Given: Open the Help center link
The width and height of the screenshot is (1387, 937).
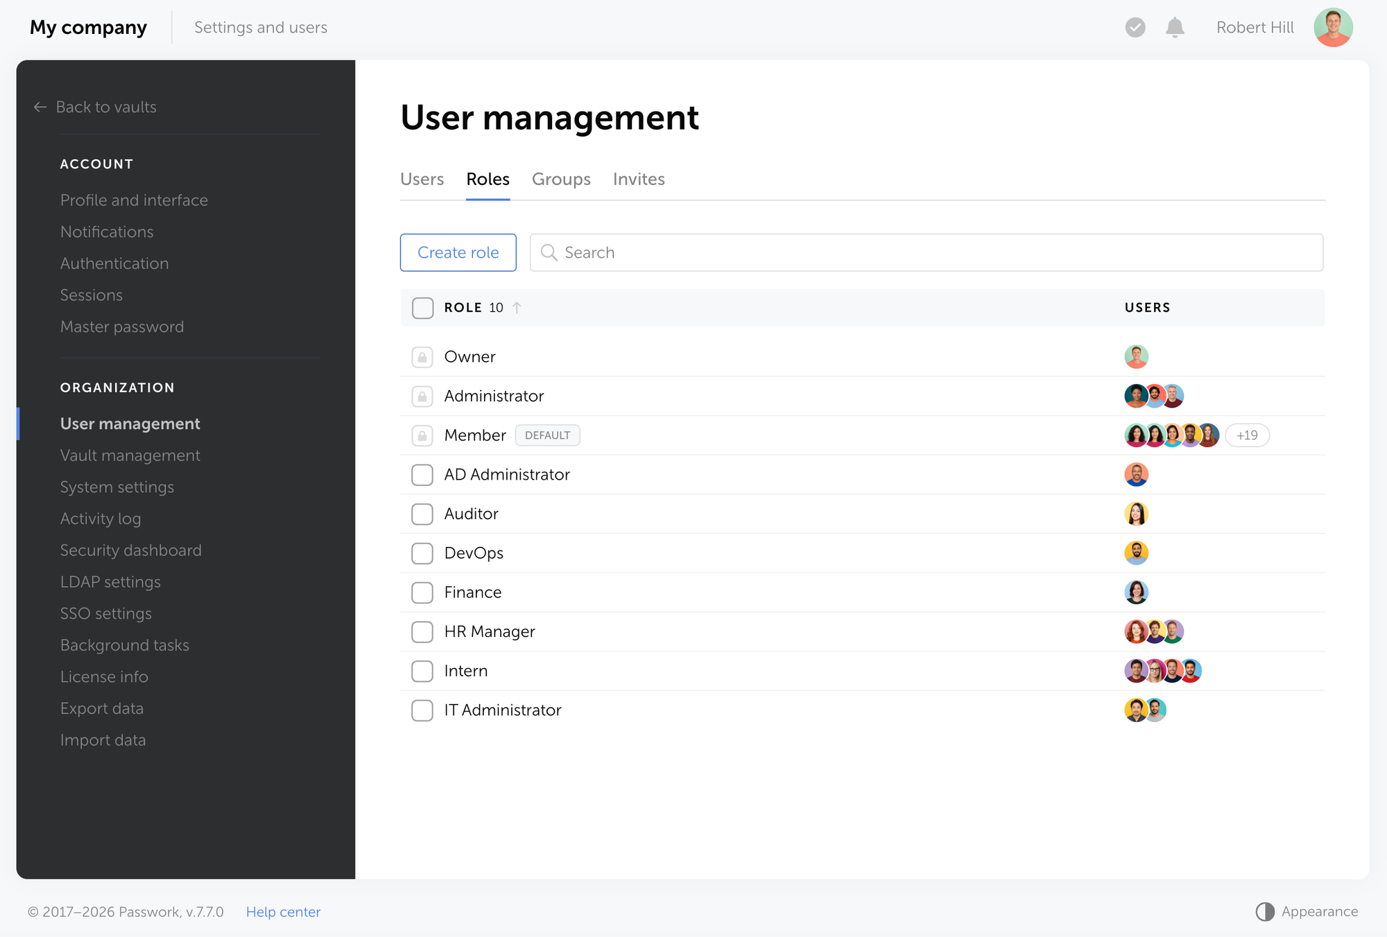Looking at the screenshot, I should [283, 912].
